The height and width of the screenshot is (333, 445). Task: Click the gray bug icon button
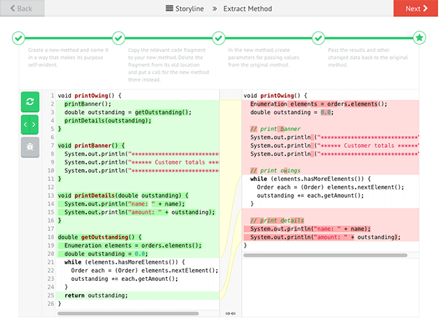tap(30, 147)
